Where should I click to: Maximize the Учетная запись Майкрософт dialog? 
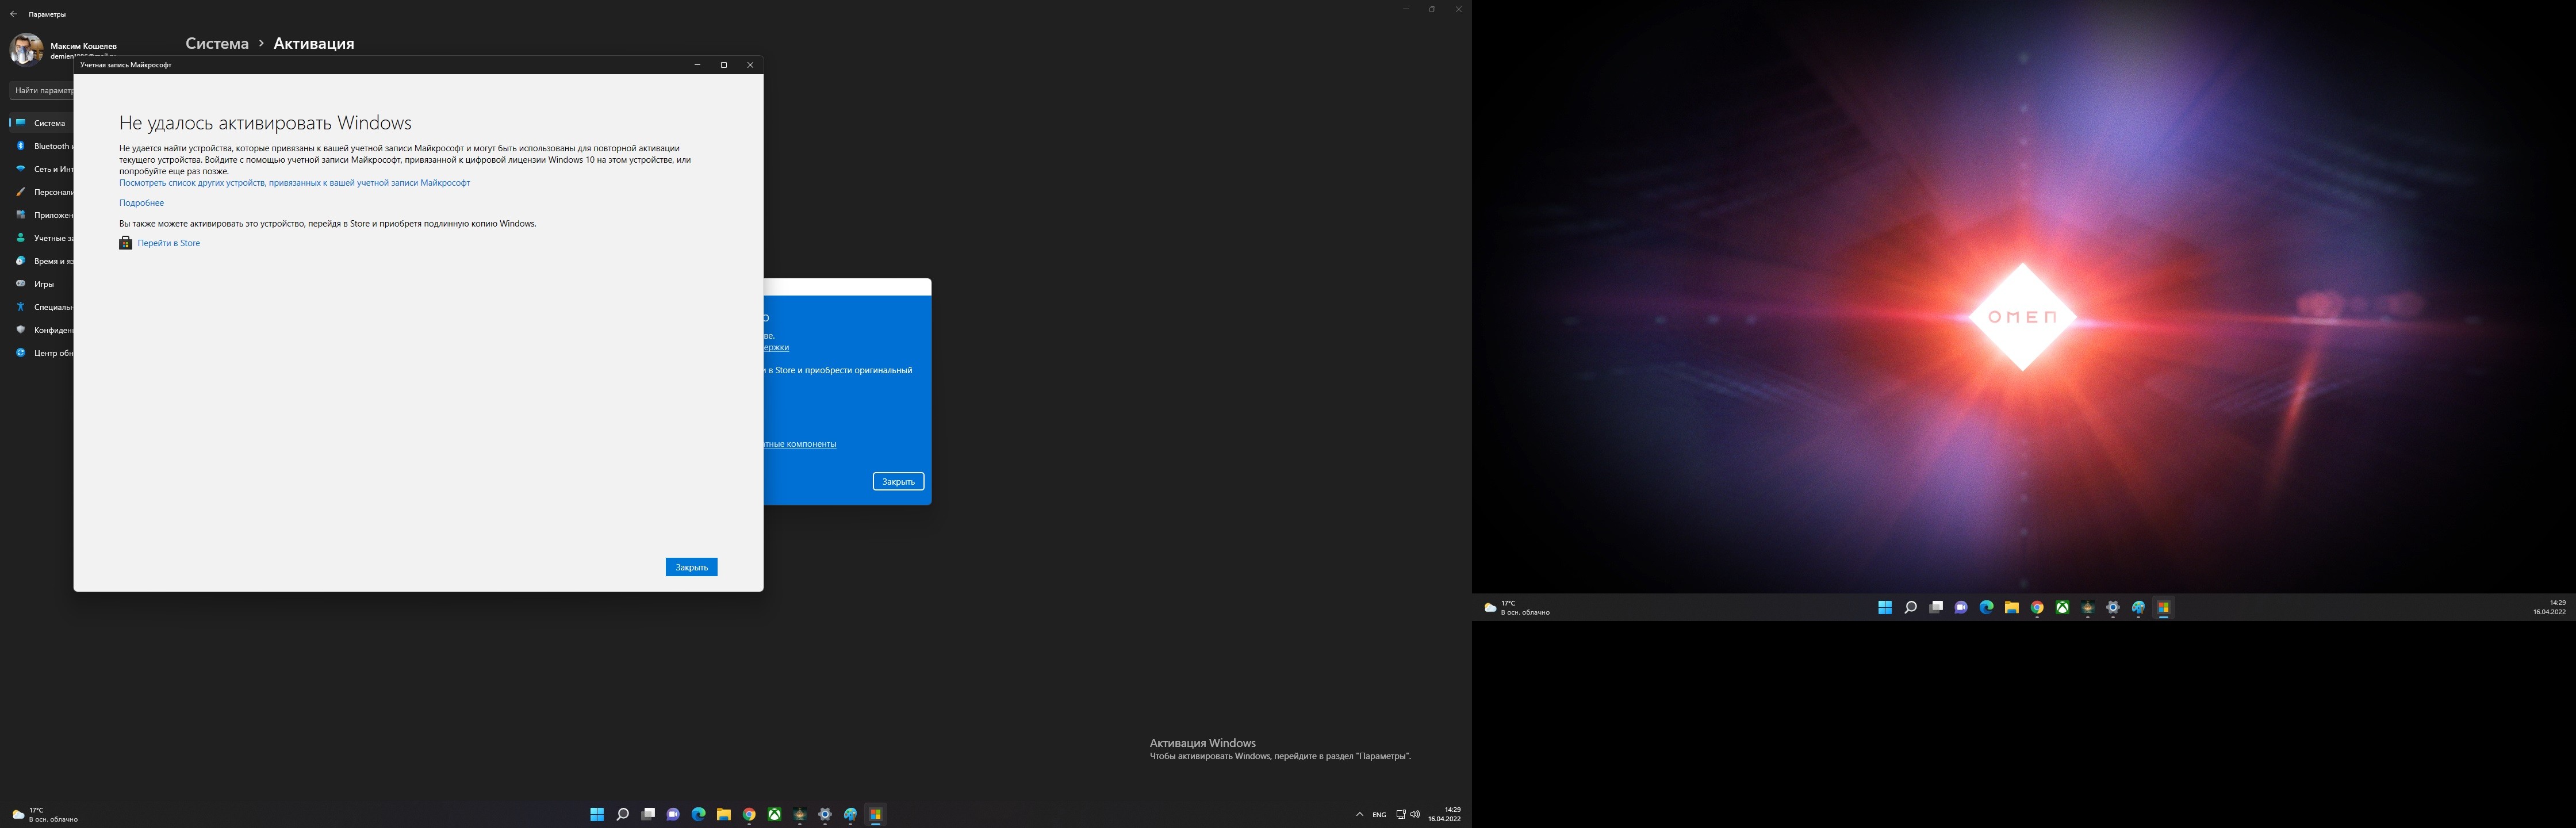(724, 65)
